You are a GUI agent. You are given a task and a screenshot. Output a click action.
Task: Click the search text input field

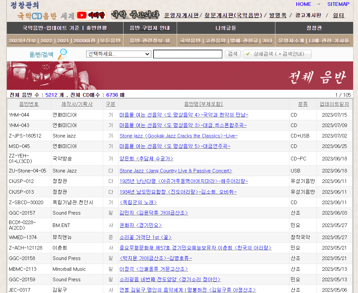pos(187,54)
